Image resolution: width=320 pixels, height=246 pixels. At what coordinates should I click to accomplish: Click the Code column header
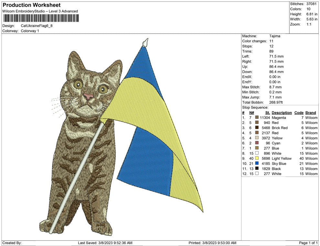299,113
